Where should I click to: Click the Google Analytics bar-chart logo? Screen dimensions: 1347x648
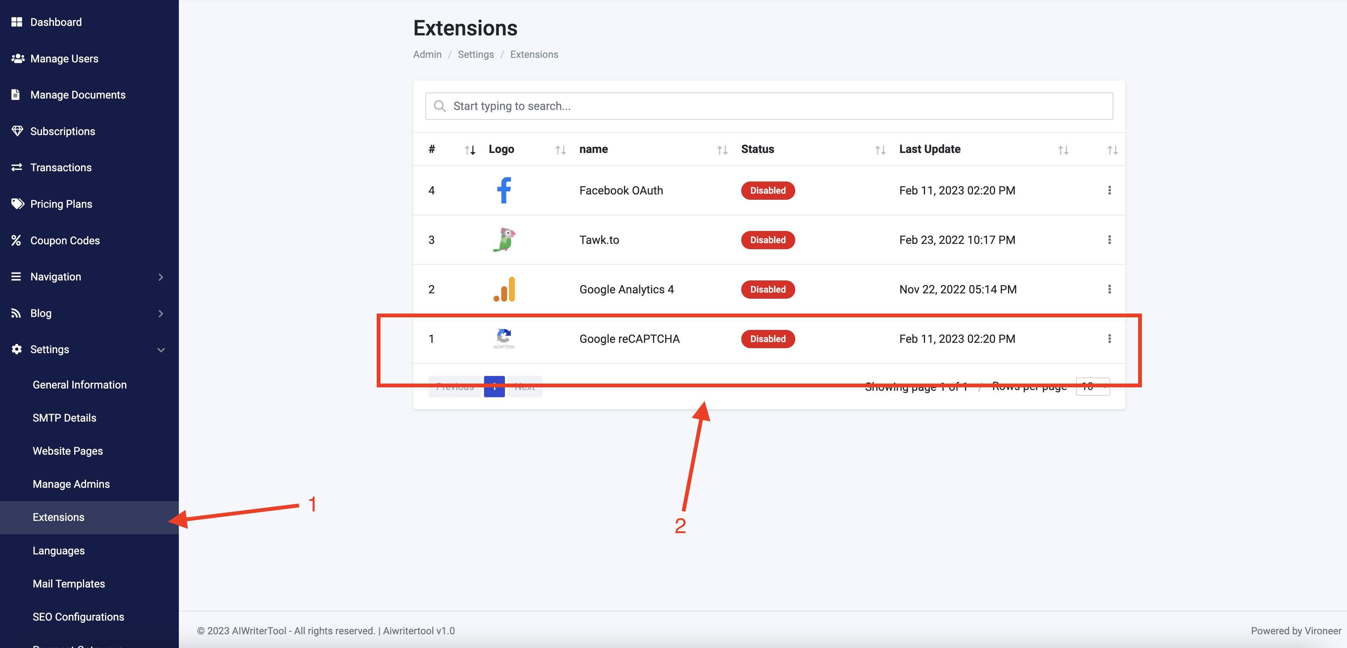click(503, 289)
